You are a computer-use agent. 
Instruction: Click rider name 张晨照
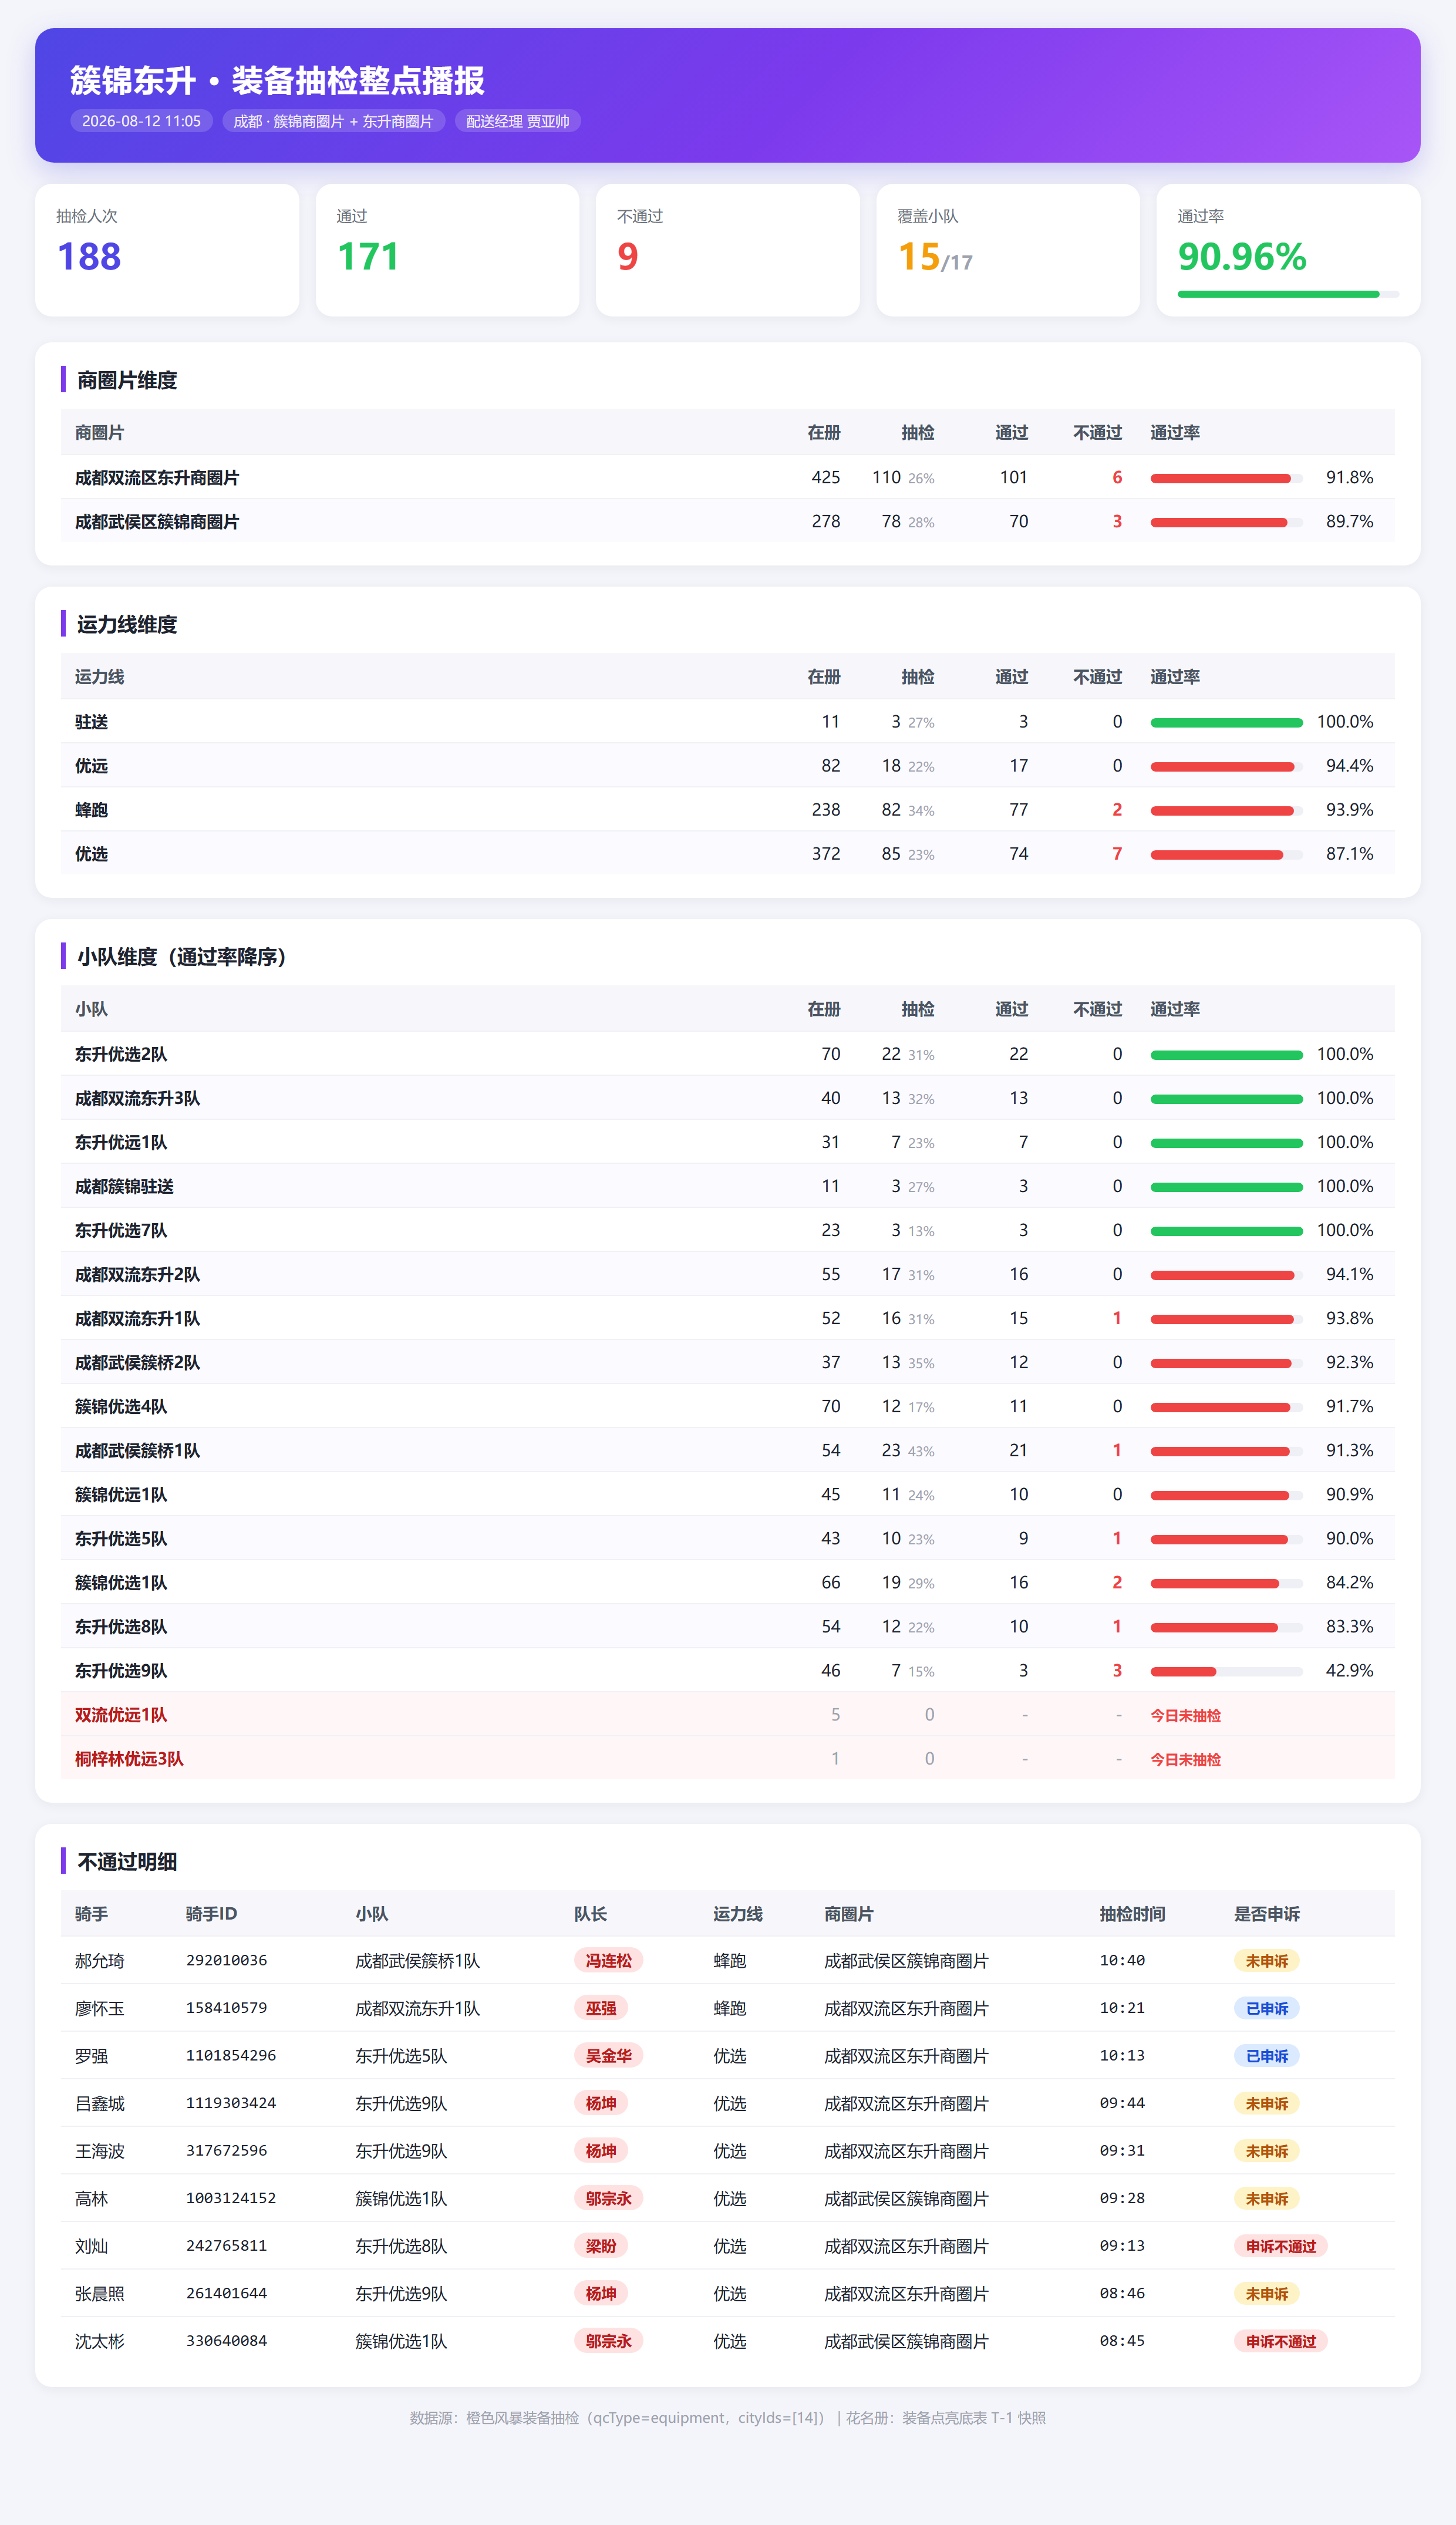click(x=100, y=2293)
